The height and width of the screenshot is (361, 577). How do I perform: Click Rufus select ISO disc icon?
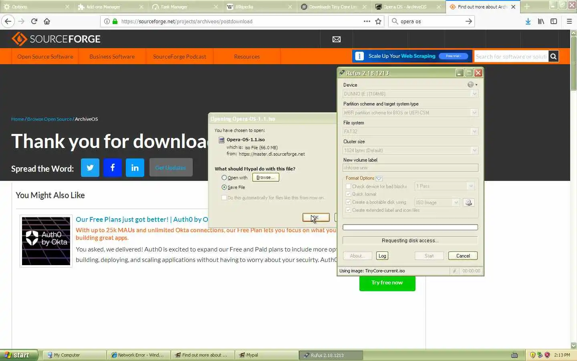pyautogui.click(x=468, y=202)
